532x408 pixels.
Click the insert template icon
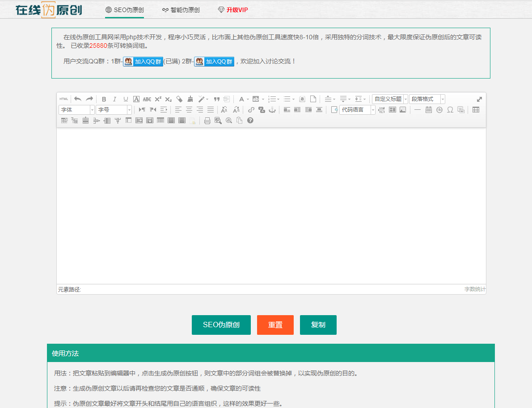[392, 110]
